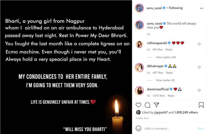
Task: Like ridhimapandit's comment heart
Action: 199,44
